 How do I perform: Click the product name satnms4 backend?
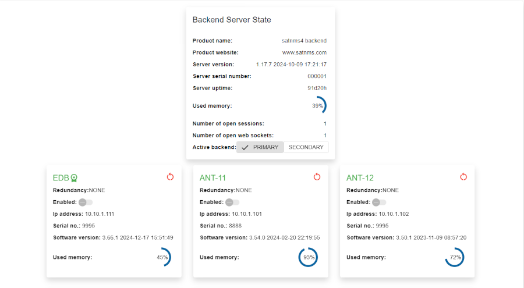point(304,41)
